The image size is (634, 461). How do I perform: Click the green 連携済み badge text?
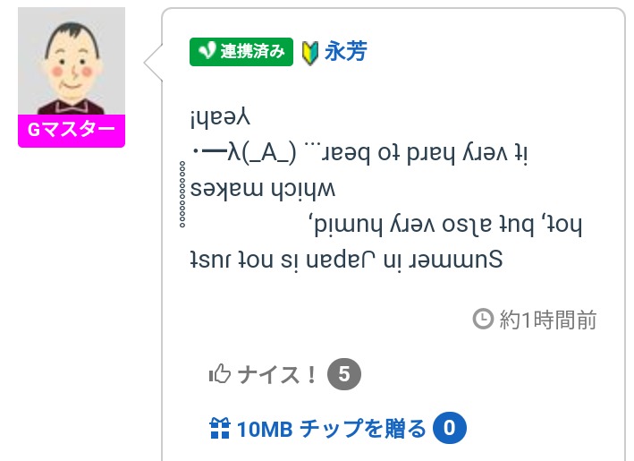[x=253, y=52]
